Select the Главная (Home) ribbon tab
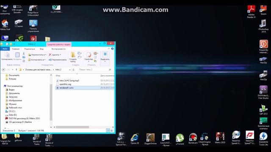This screenshot has width=271, height=152. point(16,49)
